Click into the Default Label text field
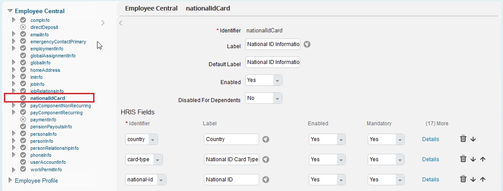This screenshot has width=503, height=191. coord(273,62)
